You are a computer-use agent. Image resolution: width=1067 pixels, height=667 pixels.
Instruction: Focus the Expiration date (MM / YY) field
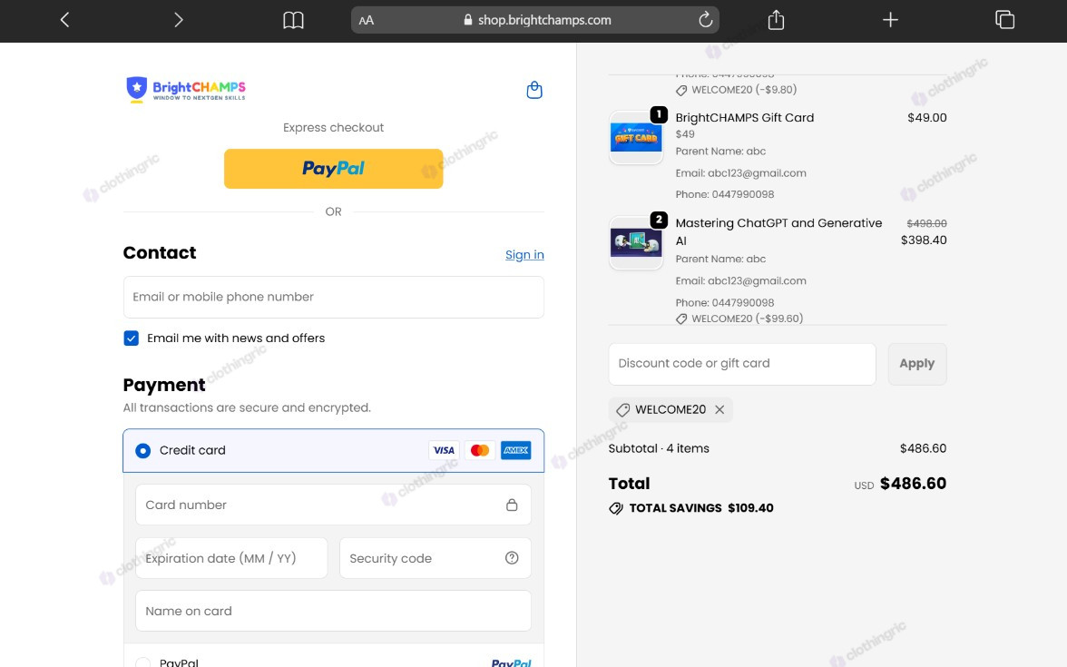coord(231,558)
